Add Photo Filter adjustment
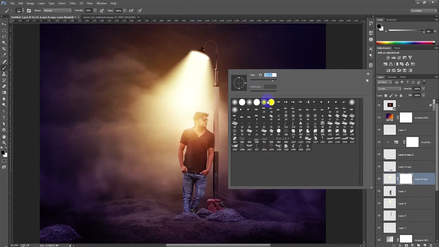 (x=402, y=64)
